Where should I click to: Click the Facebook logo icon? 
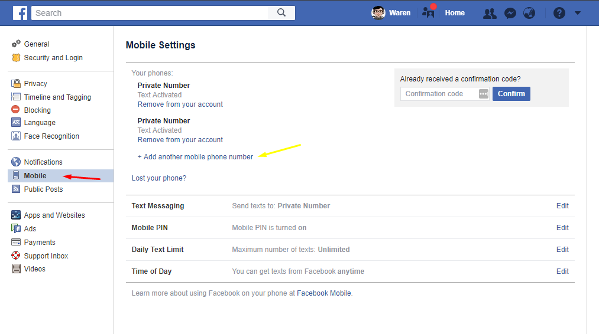pos(20,13)
